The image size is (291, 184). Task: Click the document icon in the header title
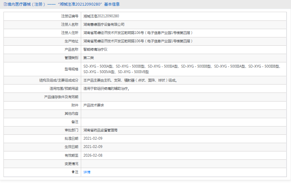pos(5,4)
